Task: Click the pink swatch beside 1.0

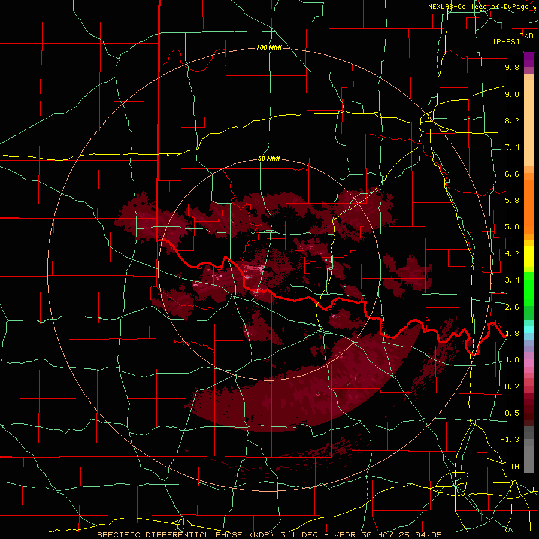Action: (529, 363)
